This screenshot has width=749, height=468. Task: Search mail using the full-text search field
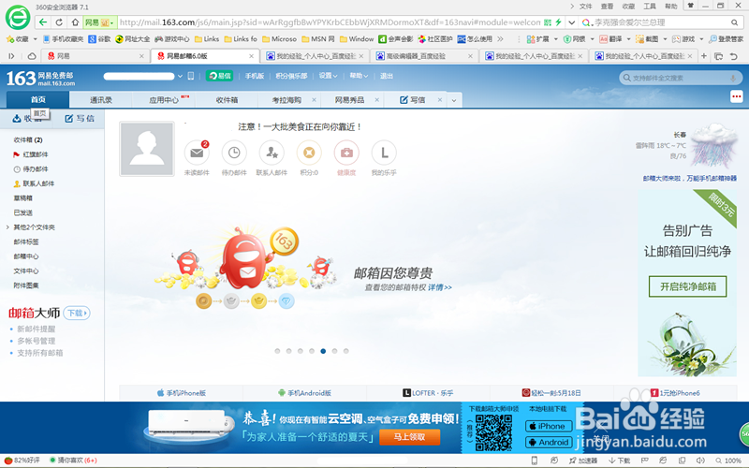(x=681, y=78)
